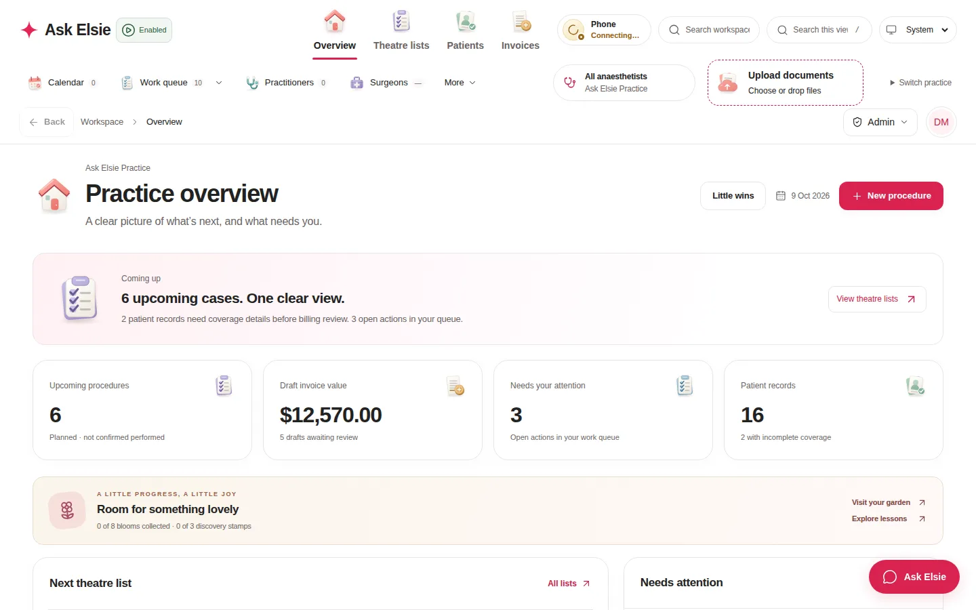Focus the Search this view field
This screenshot has height=610, width=976.
(819, 30)
